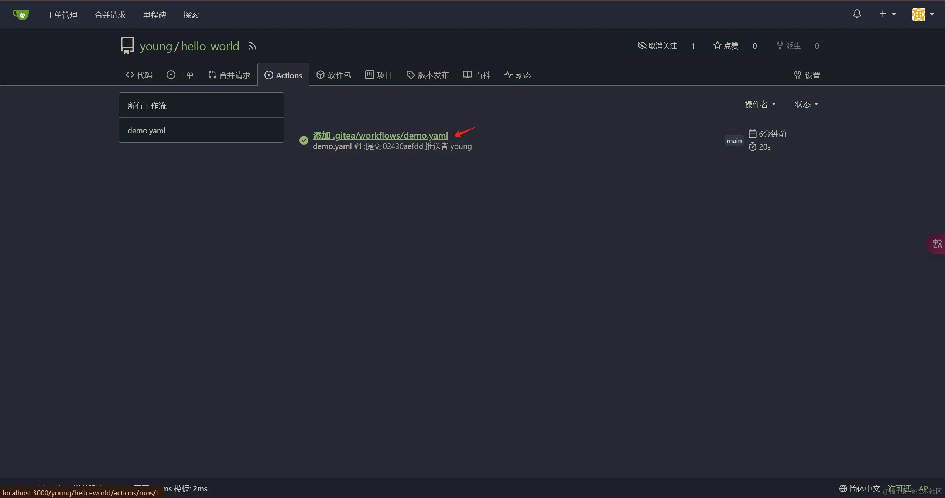Open the 软件包 packages tab

(334, 75)
